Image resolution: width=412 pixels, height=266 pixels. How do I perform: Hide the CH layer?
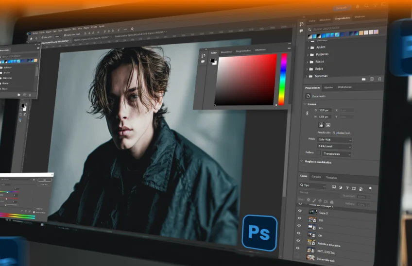tap(298, 233)
